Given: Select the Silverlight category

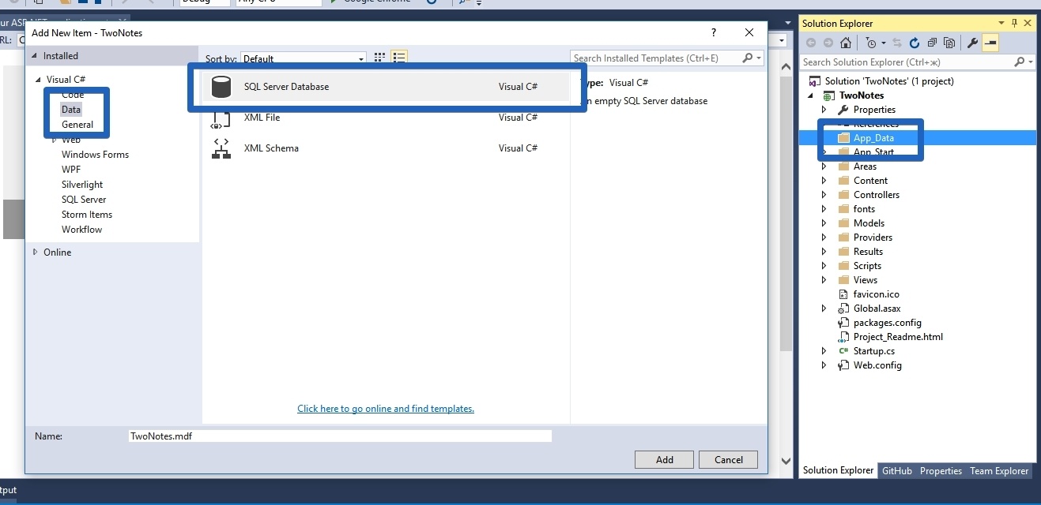Looking at the screenshot, I should pos(82,185).
